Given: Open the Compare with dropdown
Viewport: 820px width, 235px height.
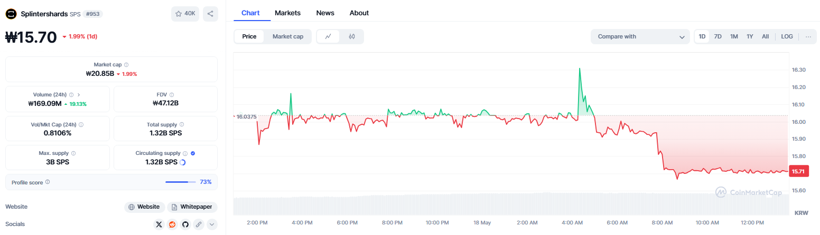Looking at the screenshot, I should click(x=640, y=36).
